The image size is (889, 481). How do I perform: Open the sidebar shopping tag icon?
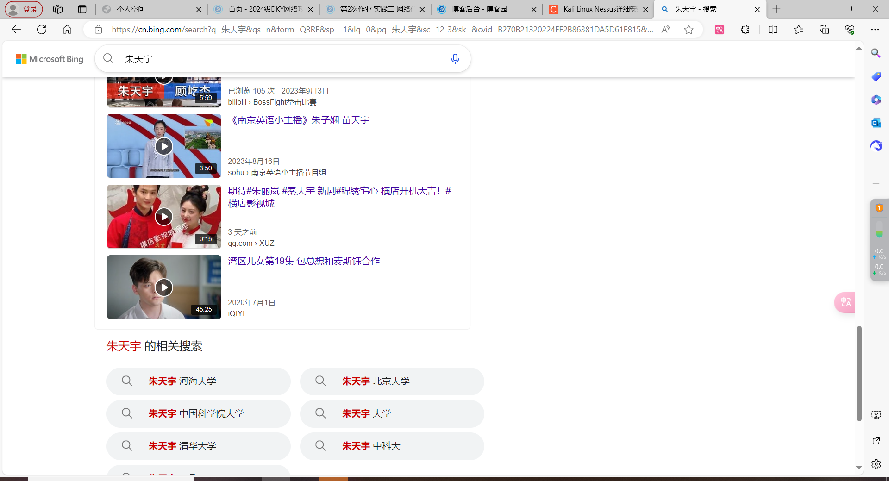tap(876, 76)
